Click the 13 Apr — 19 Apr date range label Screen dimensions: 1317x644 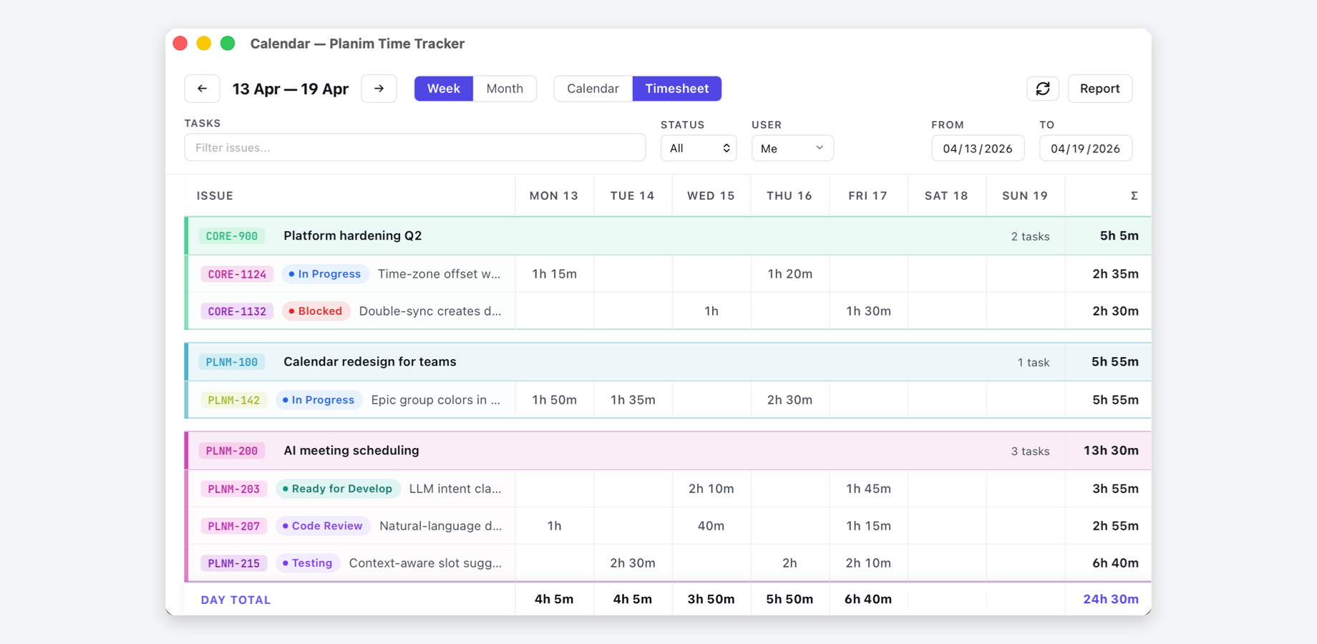[291, 89]
